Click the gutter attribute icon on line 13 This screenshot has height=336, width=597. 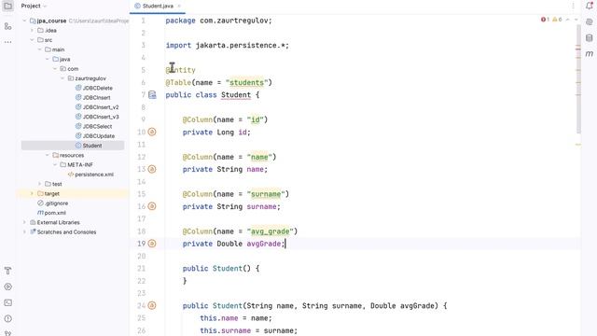click(152, 169)
